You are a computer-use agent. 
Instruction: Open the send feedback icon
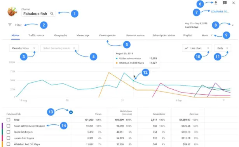pyautogui.click(x=225, y=3)
